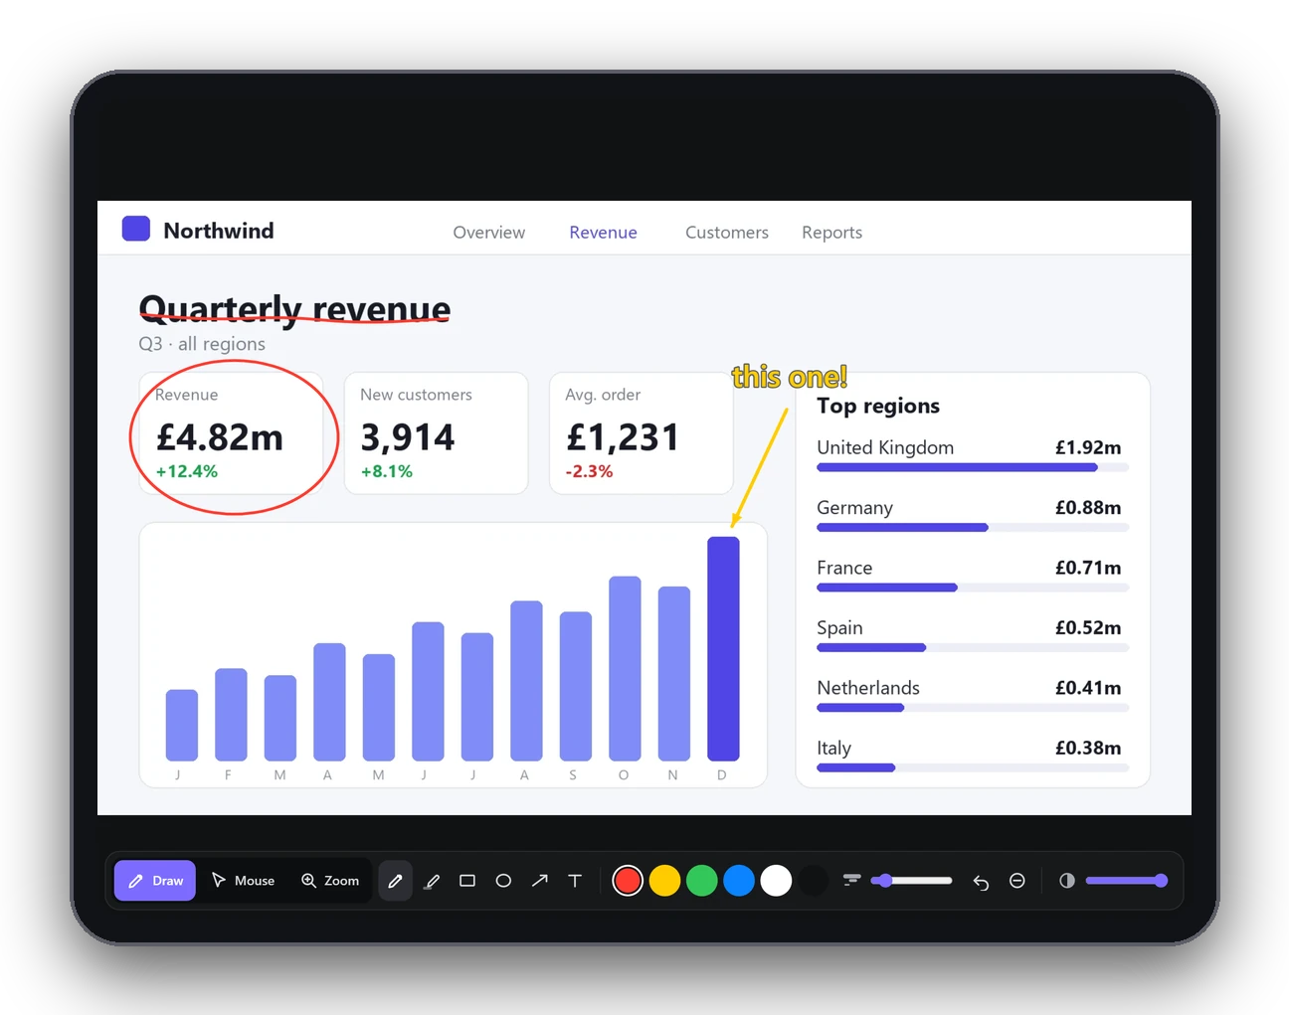The image size is (1289, 1015).
Task: Pick the yellow color swatch
Action: click(664, 881)
